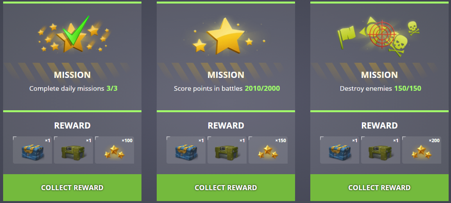
Task: Click the 'Destroy enemies 150/150' text
Action: pos(380,88)
